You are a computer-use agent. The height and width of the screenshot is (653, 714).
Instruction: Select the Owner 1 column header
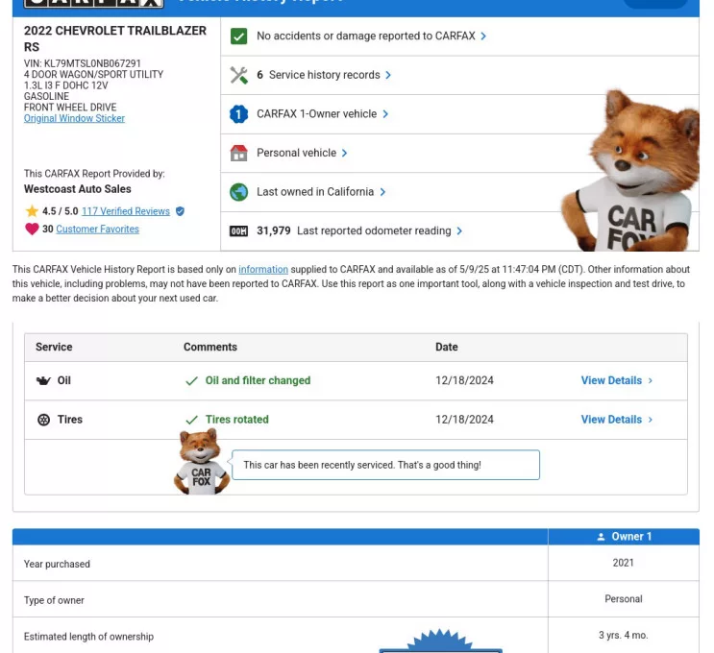click(x=623, y=537)
